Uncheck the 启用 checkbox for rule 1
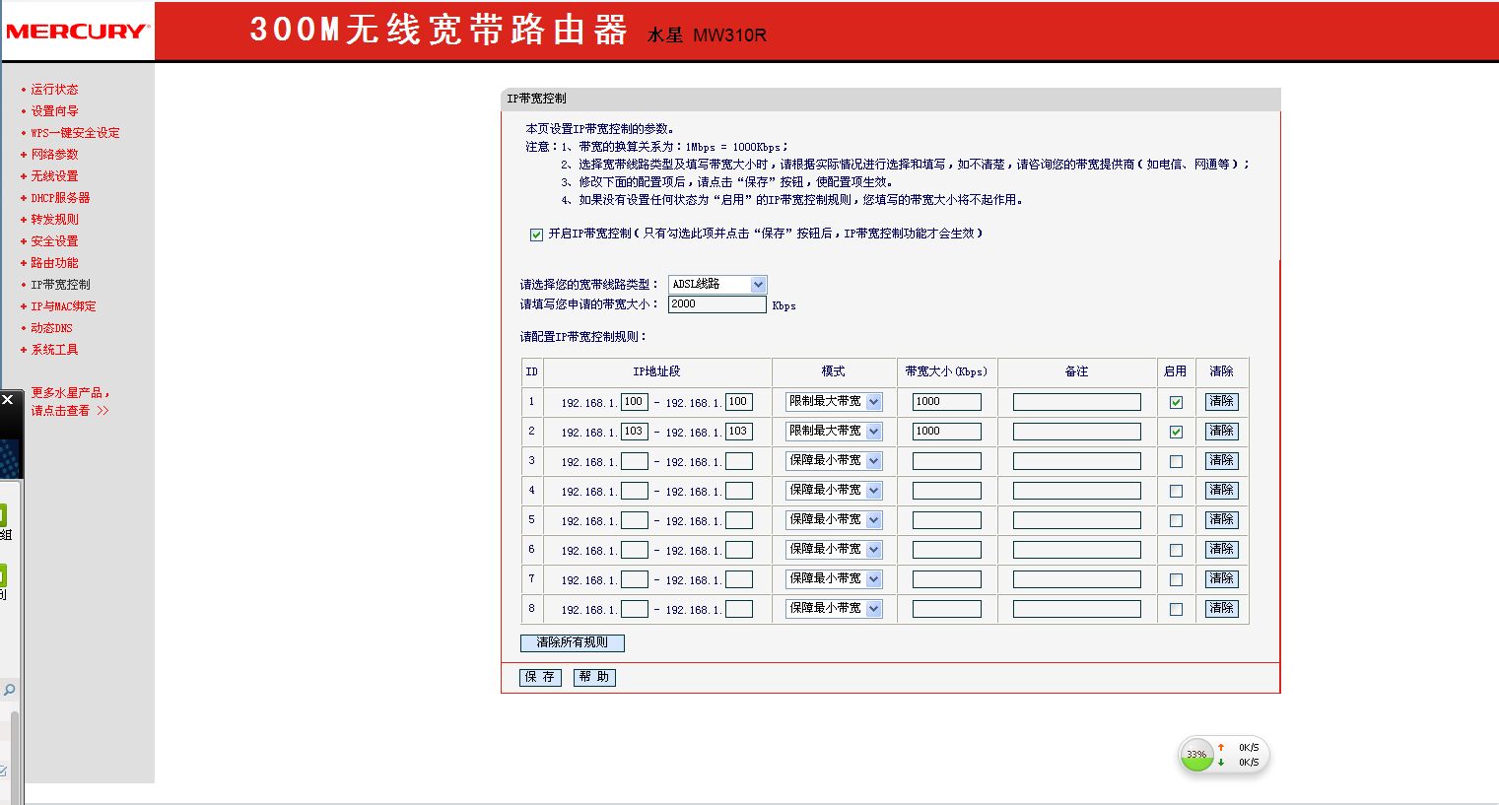The height and width of the screenshot is (805, 1499). point(1176,402)
